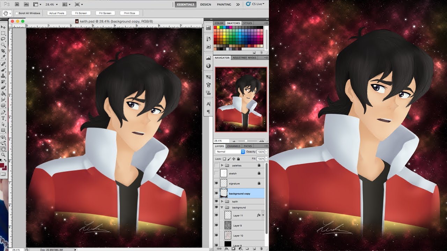
Task: Open the Fill slider dropdown arrow
Action: 266,159
